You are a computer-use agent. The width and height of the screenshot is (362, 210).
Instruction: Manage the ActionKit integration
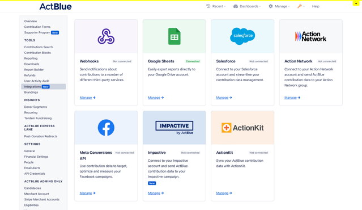pos(224,193)
